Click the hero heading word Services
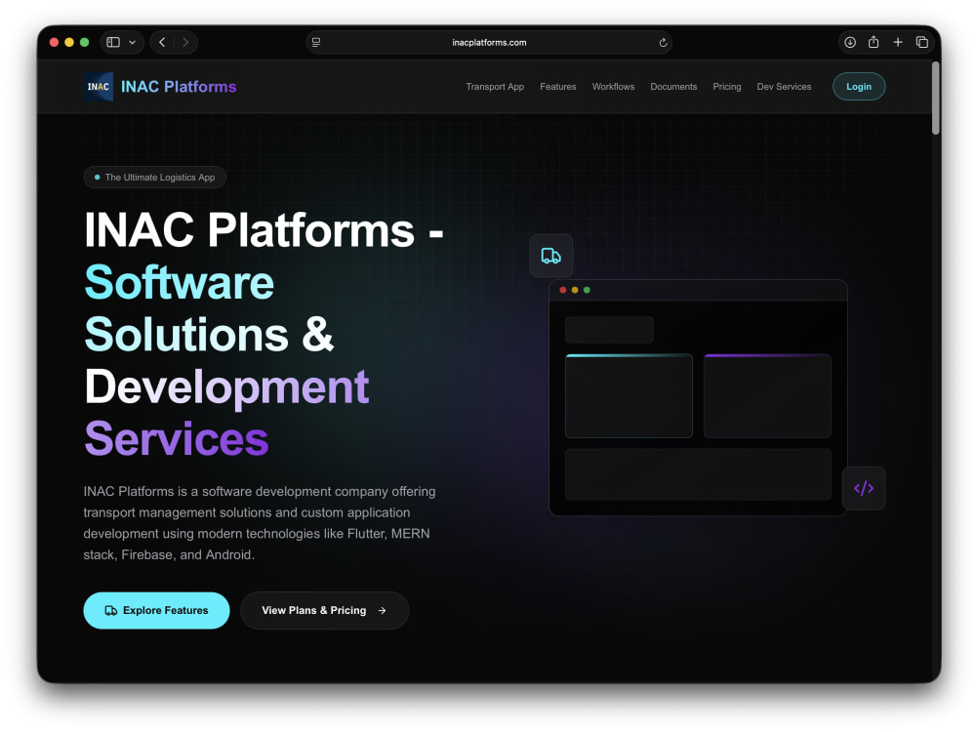The image size is (976, 732). pos(176,439)
